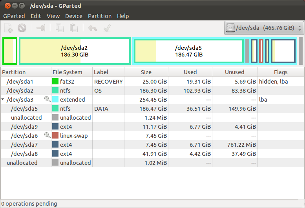This screenshot has width=305, height=208.
Task: Click the File System column header
Action: point(67,72)
